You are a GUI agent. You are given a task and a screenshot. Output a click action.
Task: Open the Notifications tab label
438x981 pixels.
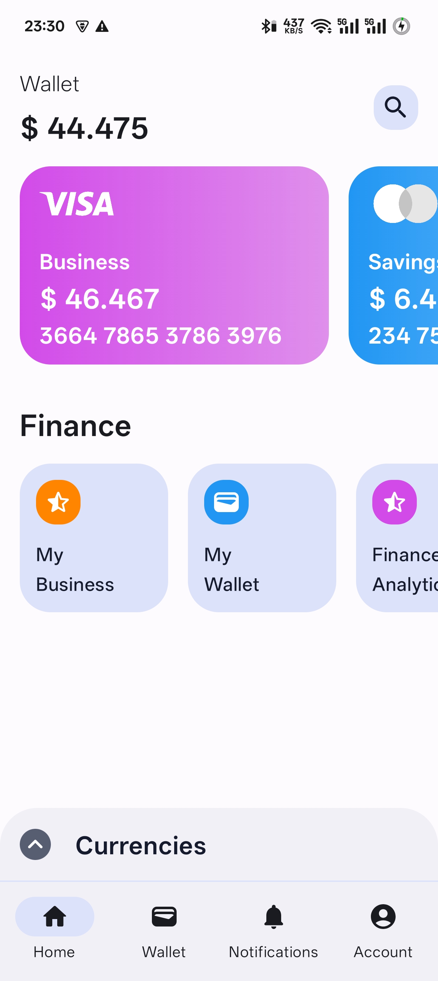pos(273,952)
